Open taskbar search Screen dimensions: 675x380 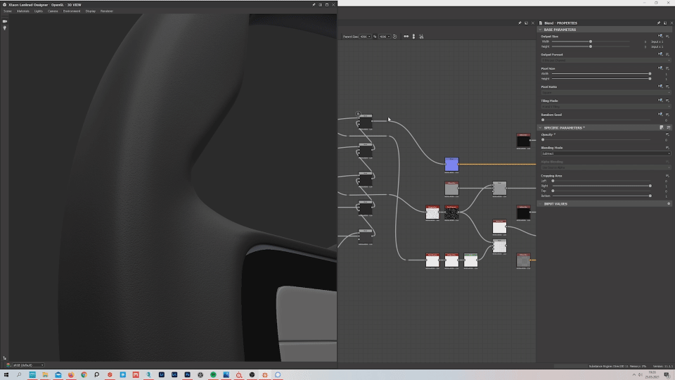pos(19,375)
